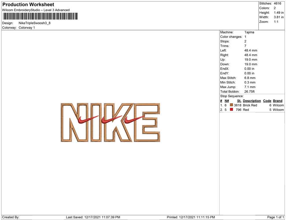
Task: Click the Max Stitch value 6.8 mm
Action: point(250,78)
